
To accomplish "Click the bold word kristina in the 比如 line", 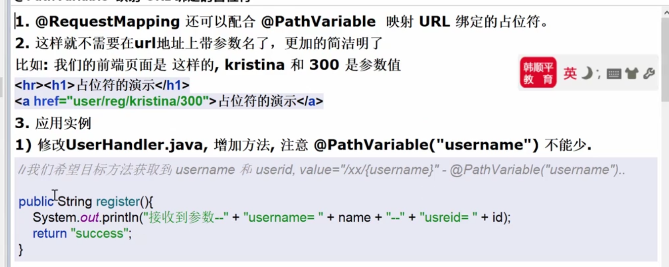I will (x=255, y=65).
